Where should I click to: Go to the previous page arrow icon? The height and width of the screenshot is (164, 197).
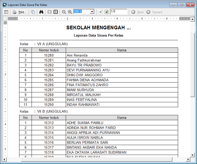click(100, 12)
